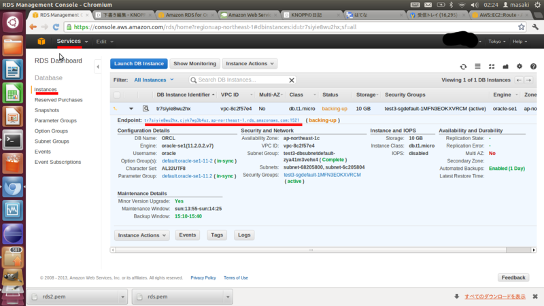Image resolution: width=544 pixels, height=306 pixels.
Task: Open the monitoring graph view icon
Action: 505,66
